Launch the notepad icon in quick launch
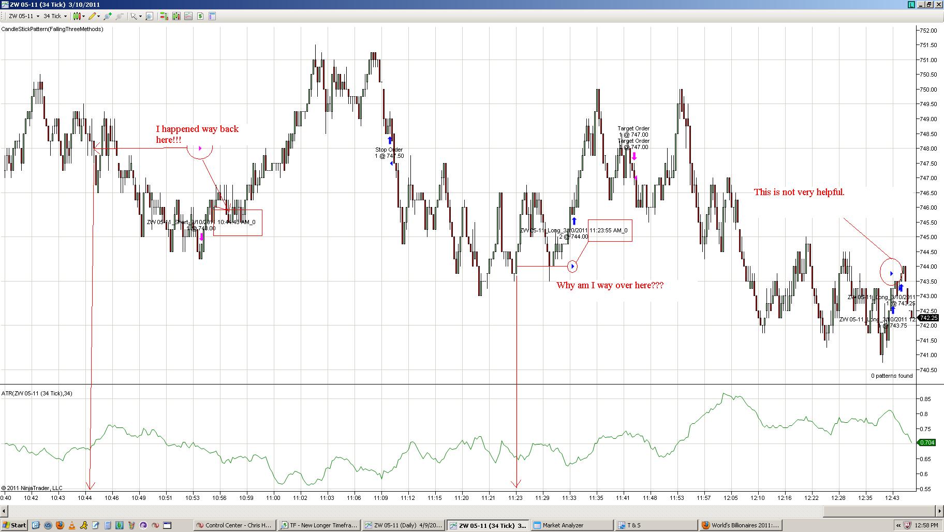The image size is (944, 532). pyautogui.click(x=96, y=525)
